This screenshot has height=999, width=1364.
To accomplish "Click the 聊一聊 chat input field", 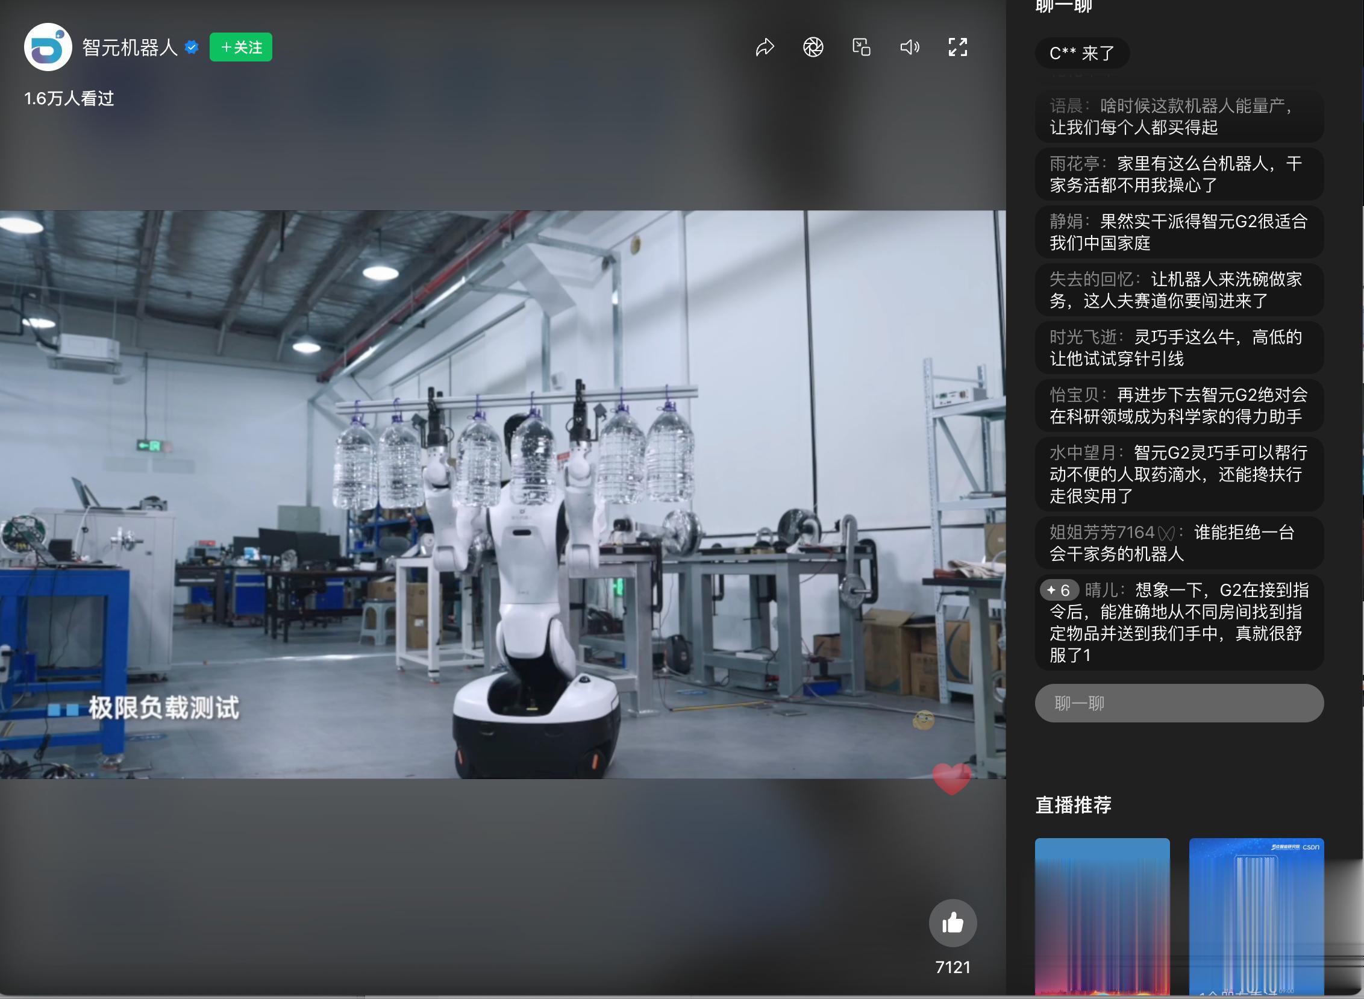I will pos(1179,703).
